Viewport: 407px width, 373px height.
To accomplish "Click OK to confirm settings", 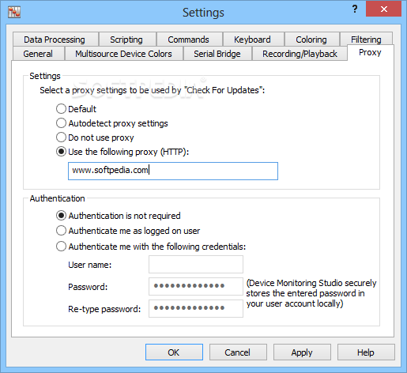I will [x=174, y=352].
